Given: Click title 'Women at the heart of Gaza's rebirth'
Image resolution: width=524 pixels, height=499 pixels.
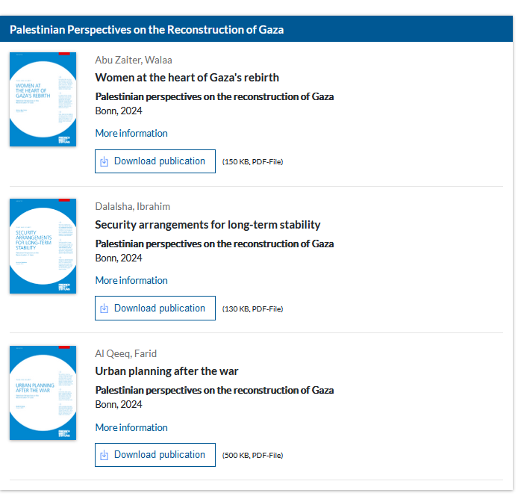Looking at the screenshot, I should (187, 78).
